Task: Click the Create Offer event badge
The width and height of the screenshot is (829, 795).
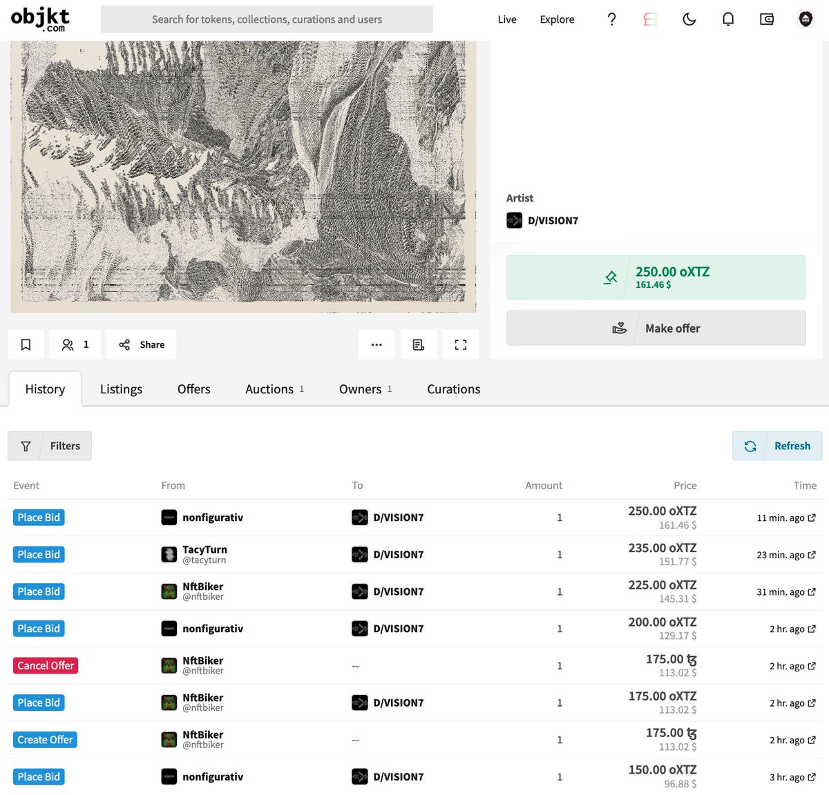Action: [45, 740]
